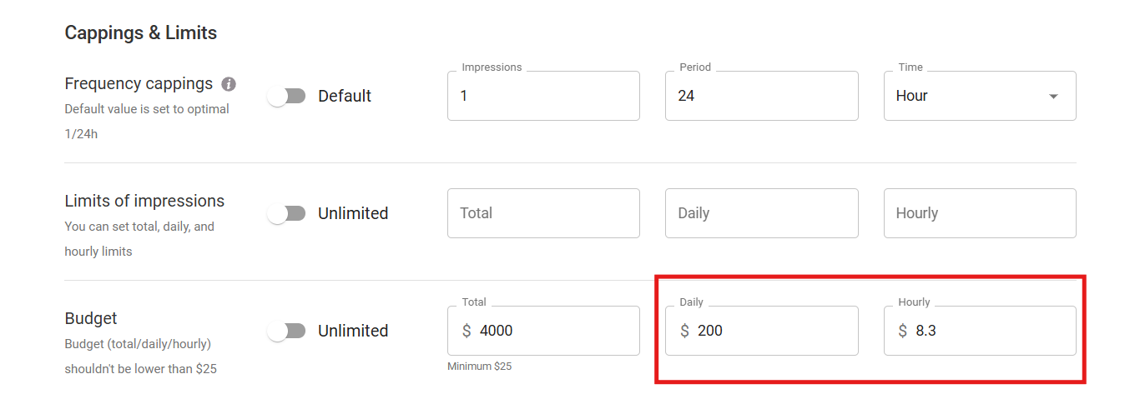Click the Frequency cappings label
Image resolution: width=1140 pixels, height=404 pixels.
139,84
